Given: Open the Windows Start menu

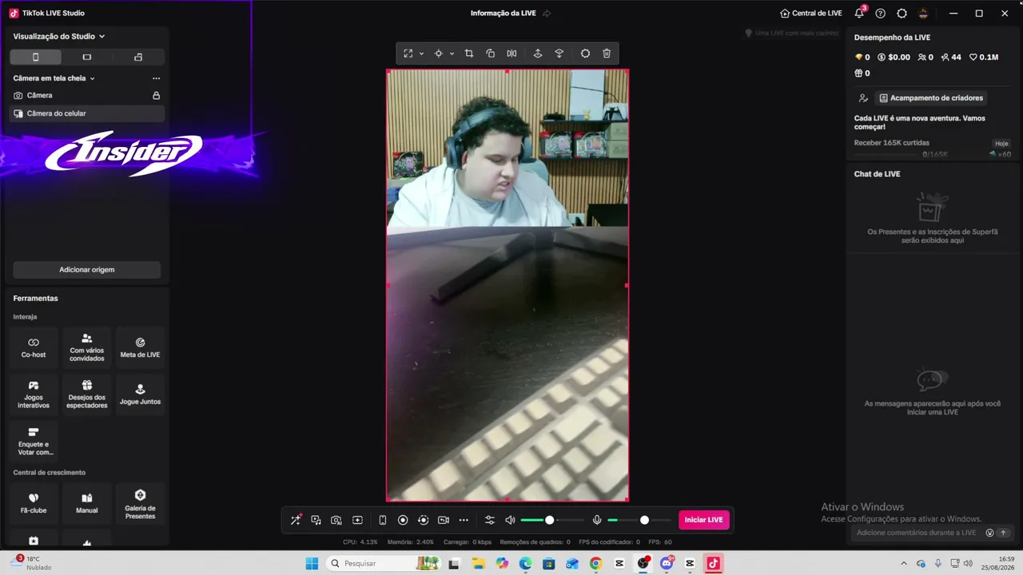Looking at the screenshot, I should click(x=312, y=563).
